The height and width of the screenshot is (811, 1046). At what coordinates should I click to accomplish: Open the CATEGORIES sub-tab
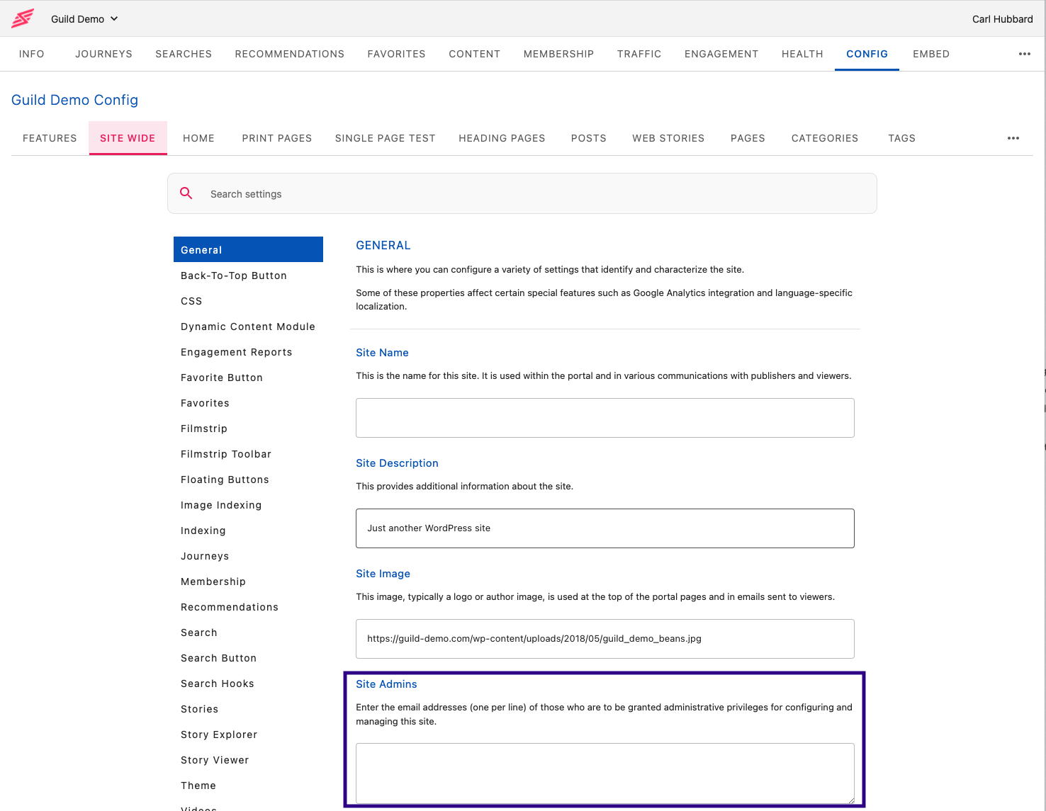pyautogui.click(x=824, y=138)
